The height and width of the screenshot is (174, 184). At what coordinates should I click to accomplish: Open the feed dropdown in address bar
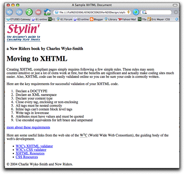pos(128,12)
